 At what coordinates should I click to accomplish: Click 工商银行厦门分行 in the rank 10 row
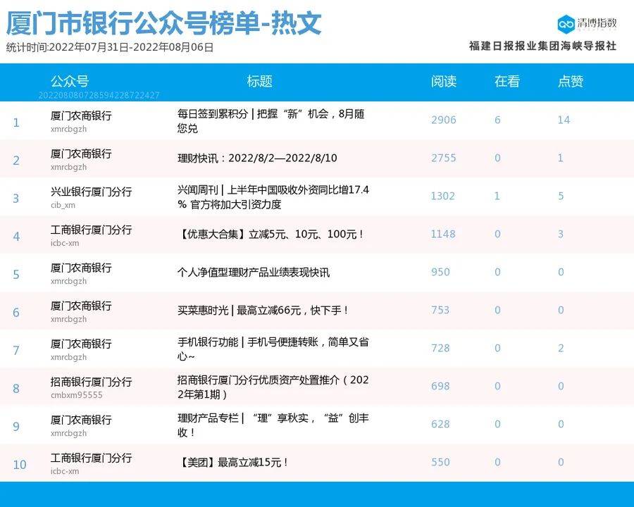click(x=92, y=458)
